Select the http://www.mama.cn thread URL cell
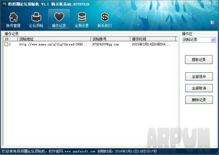 [x=53, y=44]
